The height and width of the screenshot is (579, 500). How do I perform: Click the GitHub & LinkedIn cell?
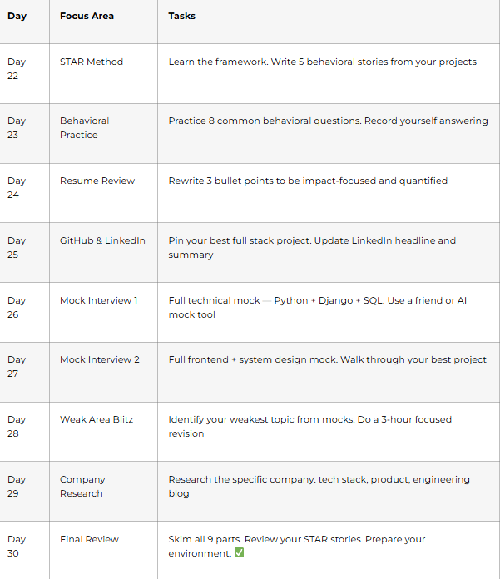click(102, 240)
